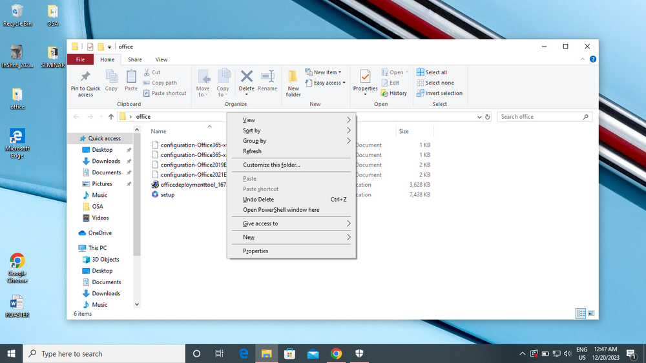
Task: Choose Refresh from the context menu
Action: (252, 151)
